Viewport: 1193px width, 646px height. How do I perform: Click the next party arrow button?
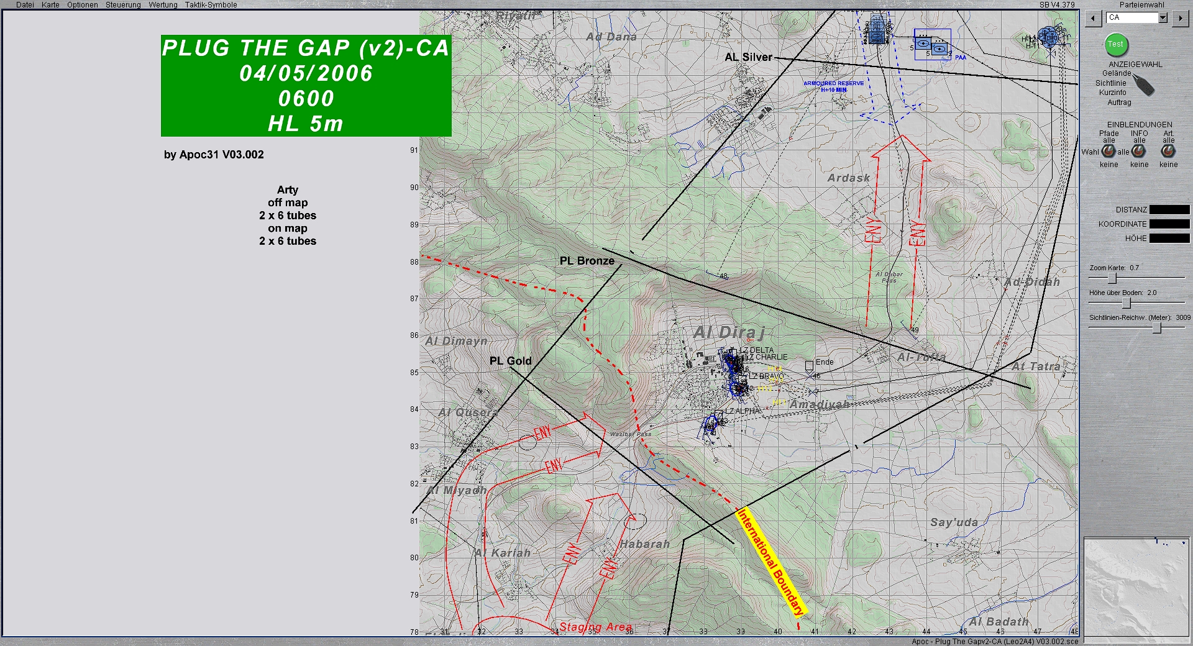click(1179, 18)
